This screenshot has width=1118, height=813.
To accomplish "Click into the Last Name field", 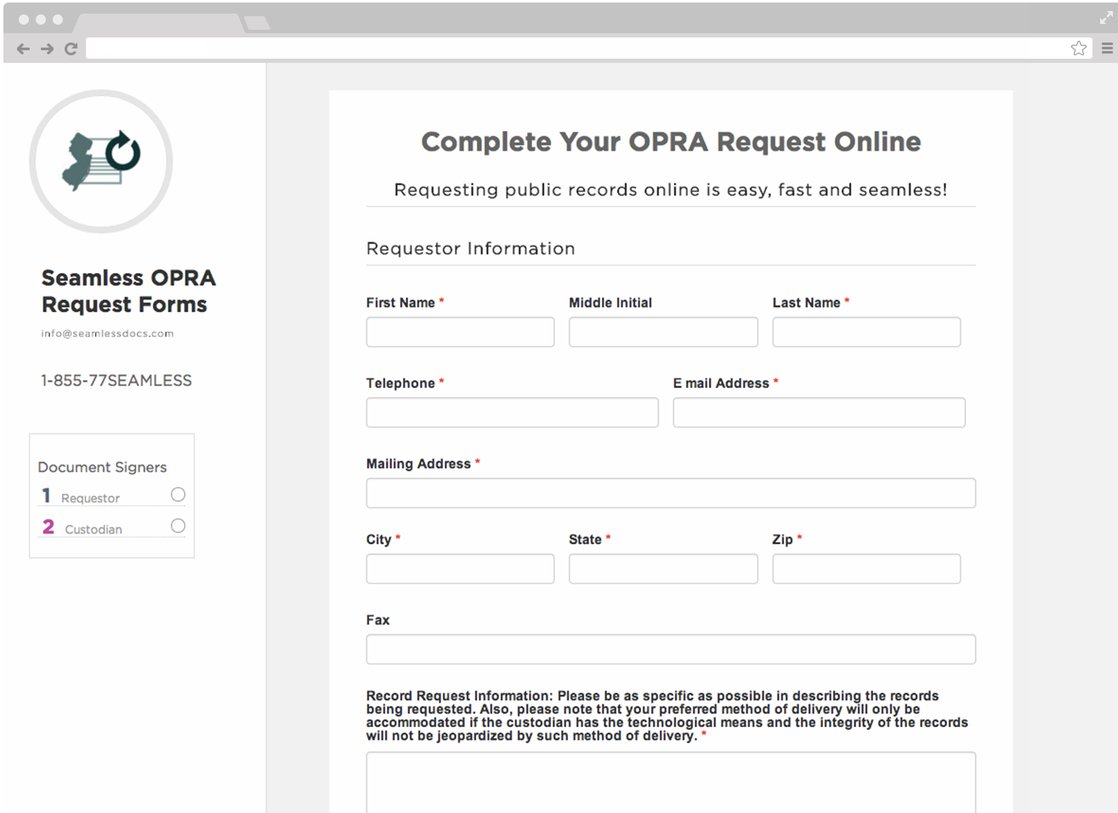I will pyautogui.click(x=866, y=333).
